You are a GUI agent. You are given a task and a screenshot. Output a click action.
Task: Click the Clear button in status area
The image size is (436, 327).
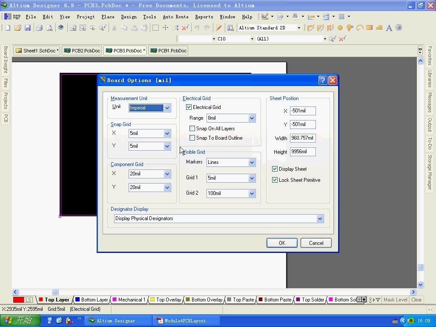pos(416,300)
